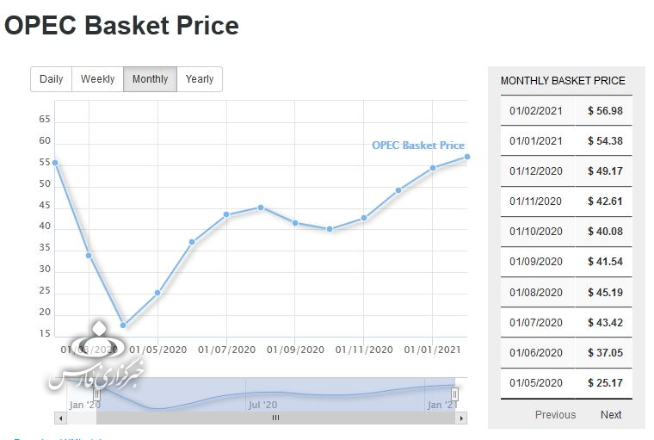The height and width of the screenshot is (440, 654).
Task: Click the last data point on chart line
Action: click(x=467, y=157)
